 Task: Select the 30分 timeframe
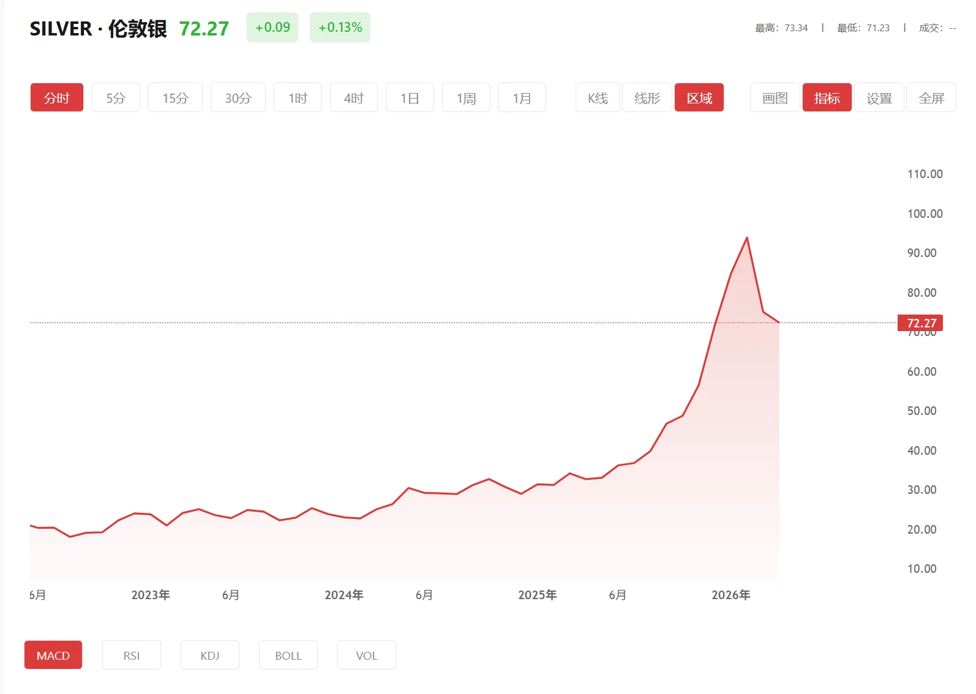pyautogui.click(x=238, y=98)
